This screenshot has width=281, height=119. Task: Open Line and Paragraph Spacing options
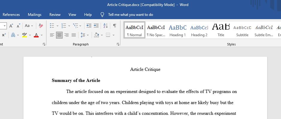[x=83, y=35]
